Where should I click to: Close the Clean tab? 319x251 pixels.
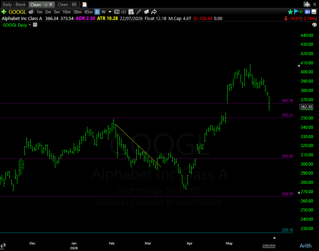coord(51,4)
